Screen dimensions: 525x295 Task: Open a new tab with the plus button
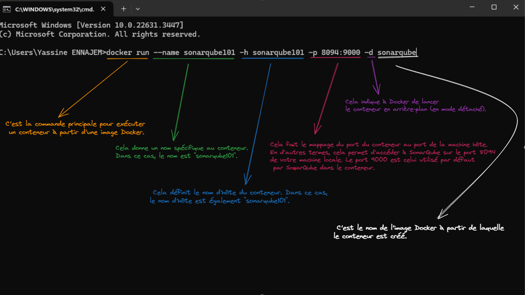coord(124,9)
